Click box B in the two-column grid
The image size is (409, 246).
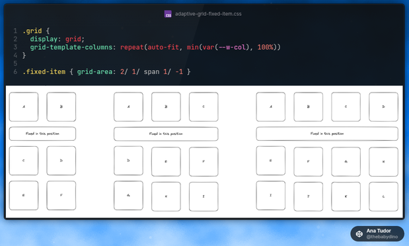[61, 107]
